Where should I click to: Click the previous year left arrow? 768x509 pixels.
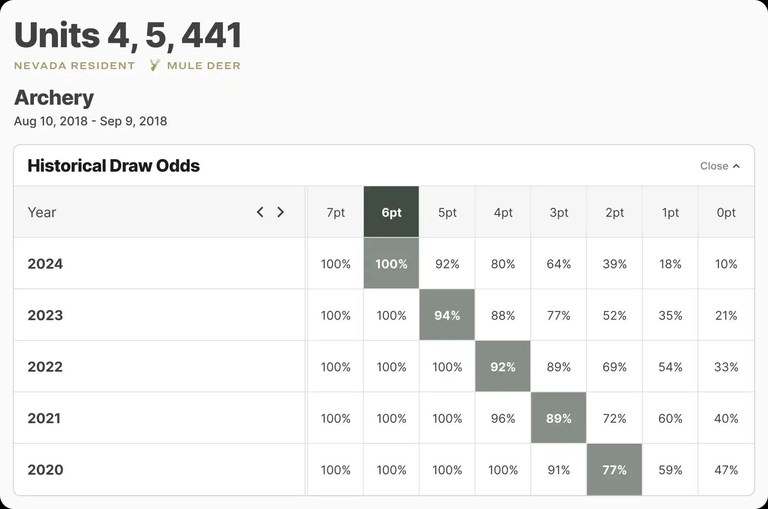click(260, 212)
